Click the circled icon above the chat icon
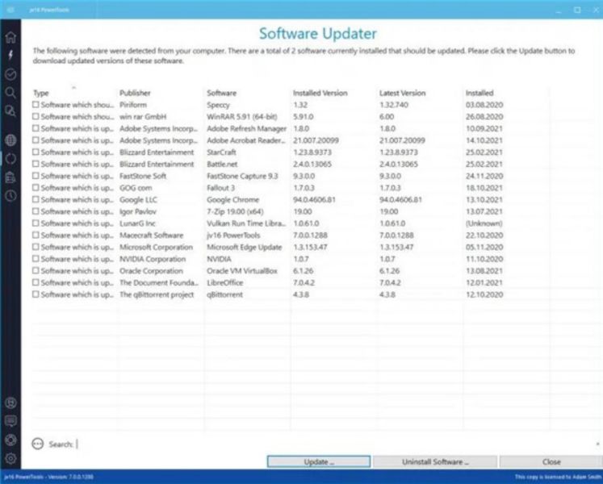The height and width of the screenshot is (484, 603). click(10, 403)
